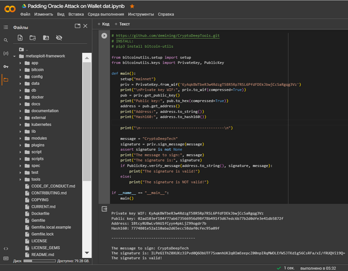
Task: Toggle the star for this notebook
Action: [132, 6]
